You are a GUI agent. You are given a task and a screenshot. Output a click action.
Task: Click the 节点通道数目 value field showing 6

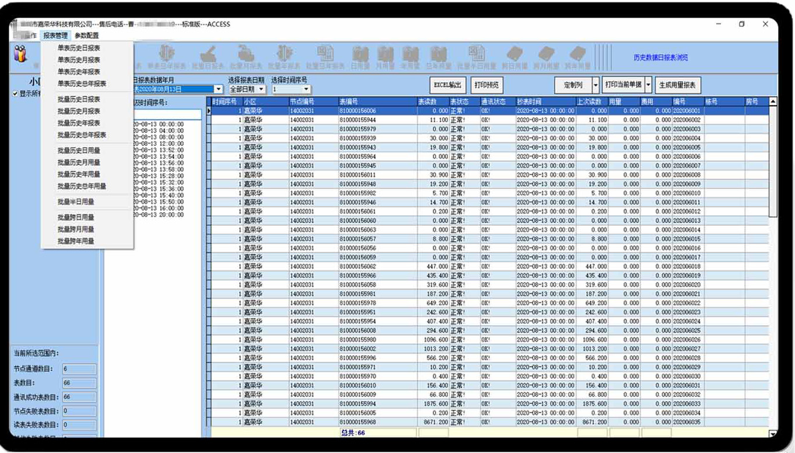pos(79,369)
